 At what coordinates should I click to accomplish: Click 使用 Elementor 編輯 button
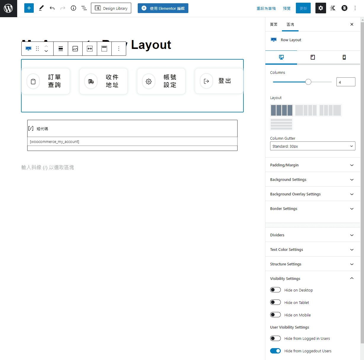coord(163,8)
